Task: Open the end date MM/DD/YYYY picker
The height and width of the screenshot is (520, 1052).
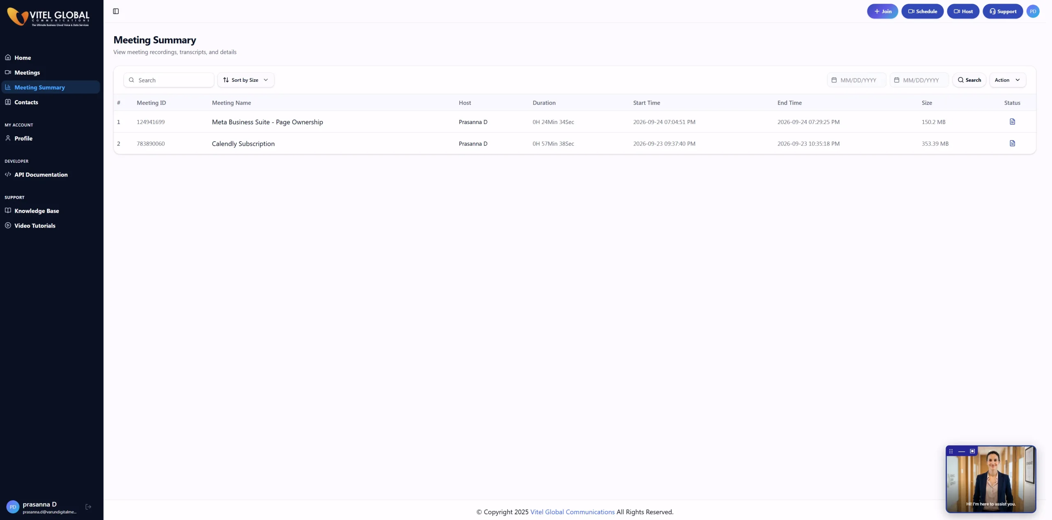Action: coord(919,80)
